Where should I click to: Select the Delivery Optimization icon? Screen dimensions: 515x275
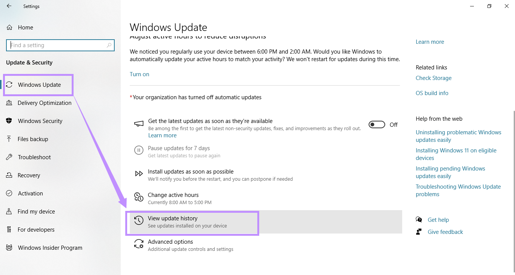click(8, 103)
